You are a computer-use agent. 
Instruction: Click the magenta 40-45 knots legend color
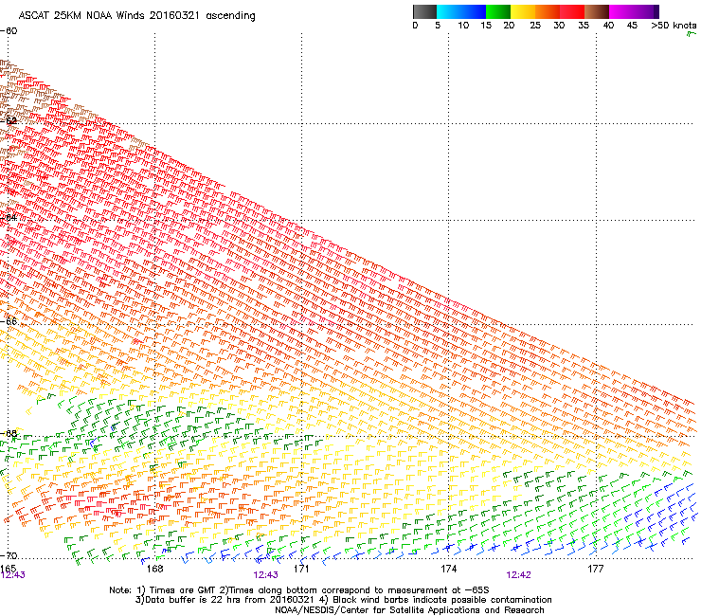[x=621, y=11]
